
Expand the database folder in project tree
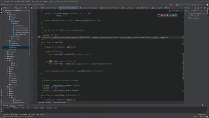point(6,56)
